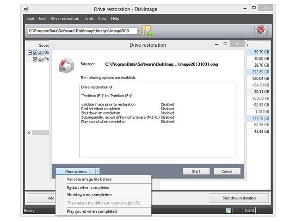The image size is (296, 222).
Task: Toggle the checkbox on the partition row
Action: (35, 59)
